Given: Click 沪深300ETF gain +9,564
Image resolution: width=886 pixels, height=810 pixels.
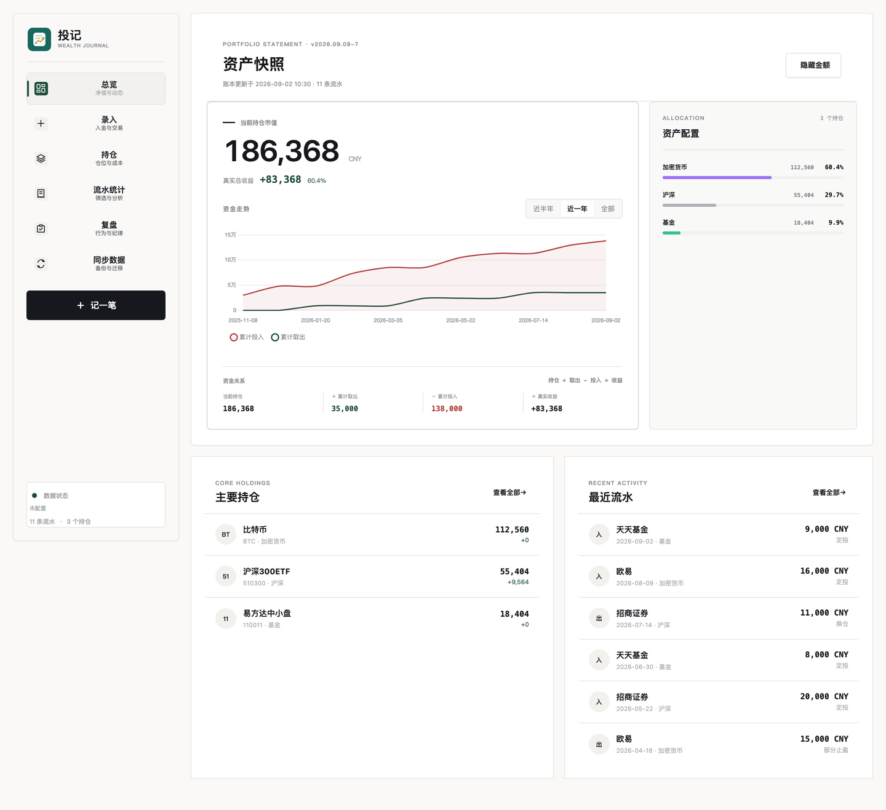Looking at the screenshot, I should tap(518, 582).
